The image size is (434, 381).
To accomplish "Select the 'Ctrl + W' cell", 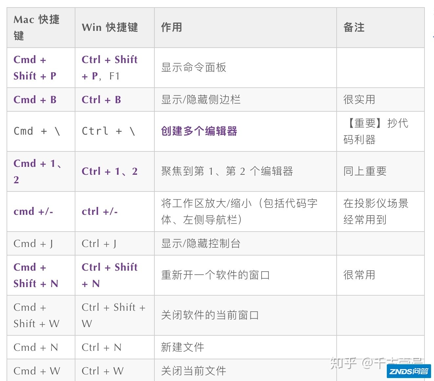I will tap(115, 370).
